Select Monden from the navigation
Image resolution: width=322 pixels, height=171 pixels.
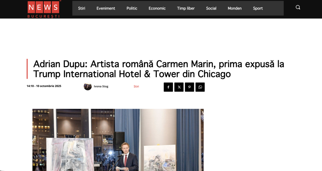click(235, 8)
